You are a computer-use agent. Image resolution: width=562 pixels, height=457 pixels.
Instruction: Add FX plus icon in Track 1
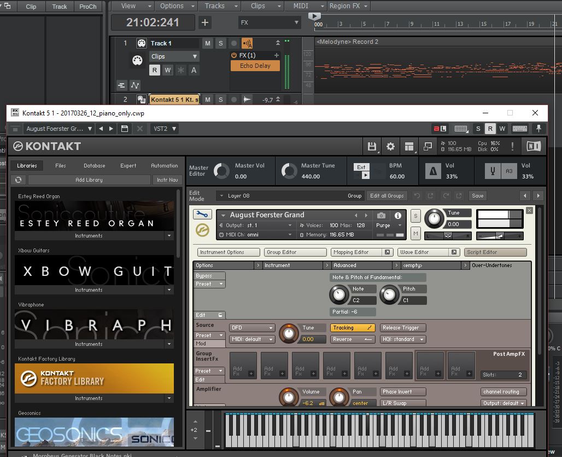(276, 55)
